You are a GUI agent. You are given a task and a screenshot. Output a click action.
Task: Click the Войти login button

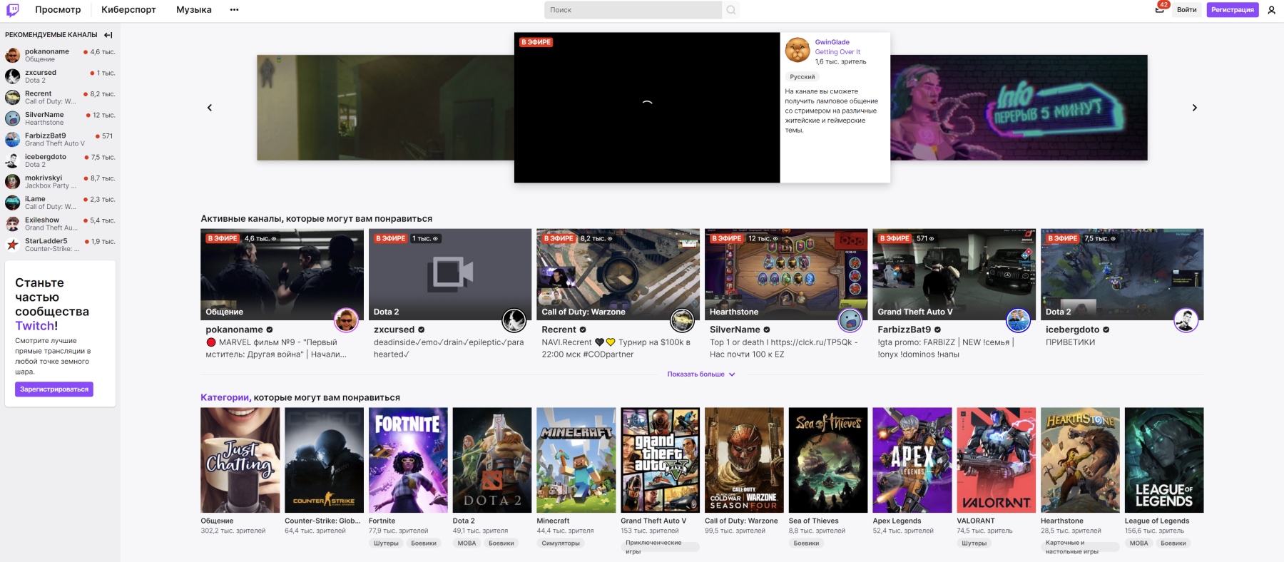click(1186, 10)
